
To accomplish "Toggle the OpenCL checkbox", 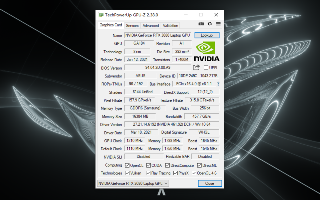I will click(x=127, y=165).
